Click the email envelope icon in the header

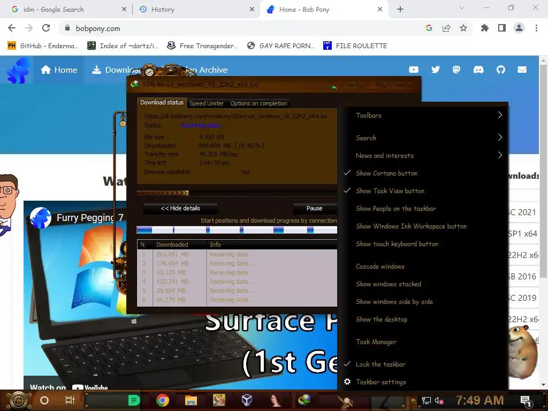coord(522,70)
